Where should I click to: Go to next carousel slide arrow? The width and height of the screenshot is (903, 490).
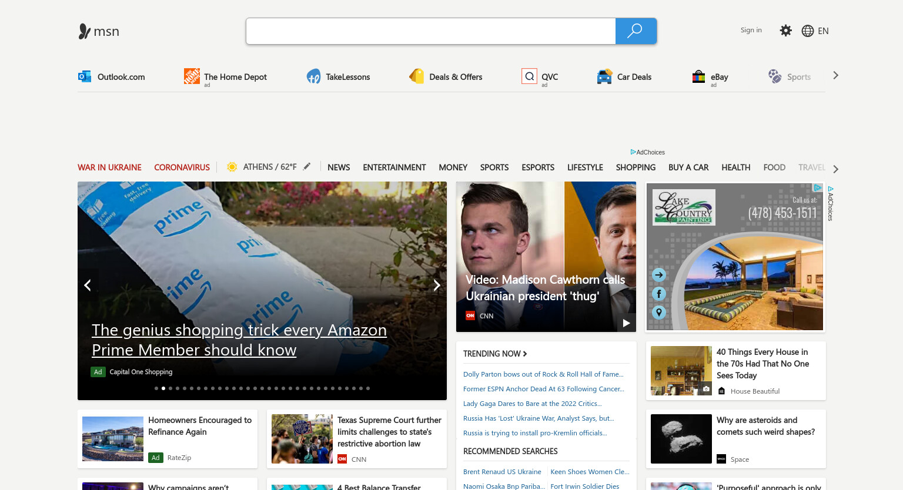436,285
